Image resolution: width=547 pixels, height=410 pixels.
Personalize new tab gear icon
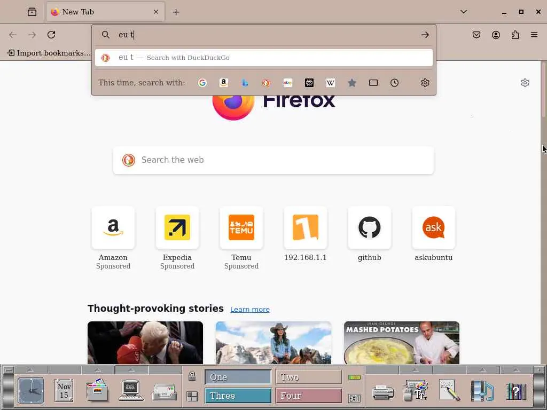pos(525,83)
